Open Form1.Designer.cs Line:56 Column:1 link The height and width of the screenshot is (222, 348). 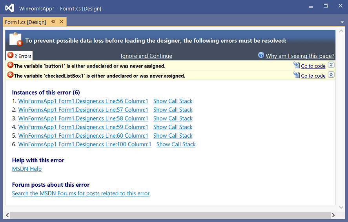pyautogui.click(x=83, y=101)
